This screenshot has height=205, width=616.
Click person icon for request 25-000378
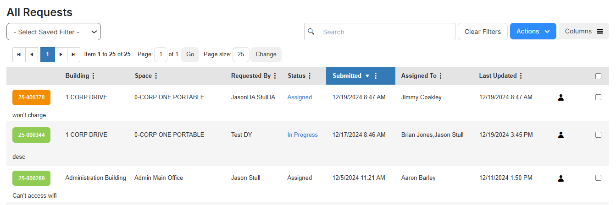click(x=561, y=97)
